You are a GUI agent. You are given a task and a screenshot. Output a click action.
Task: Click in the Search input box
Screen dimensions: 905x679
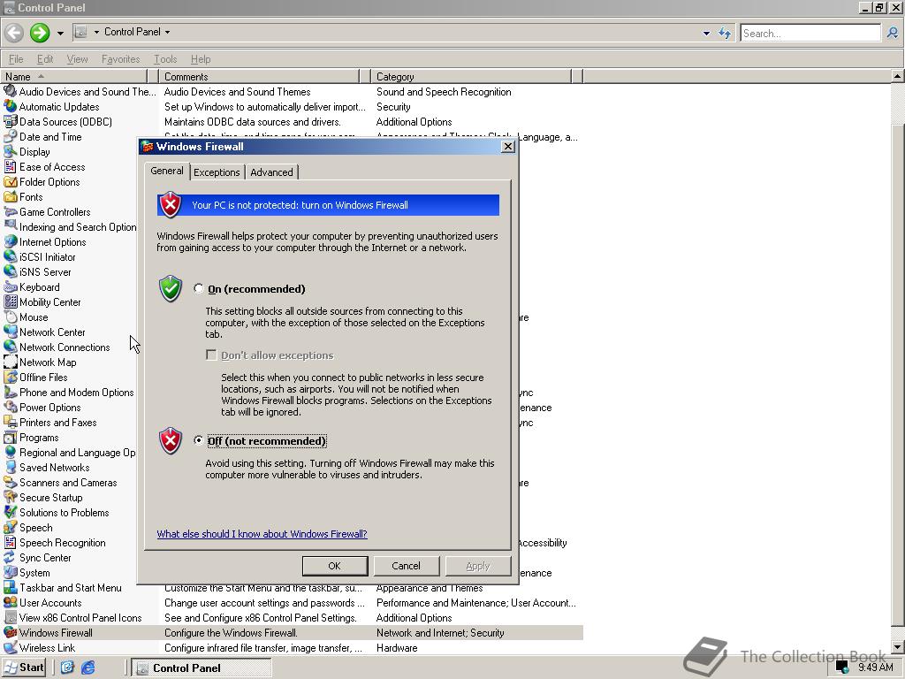(x=810, y=33)
